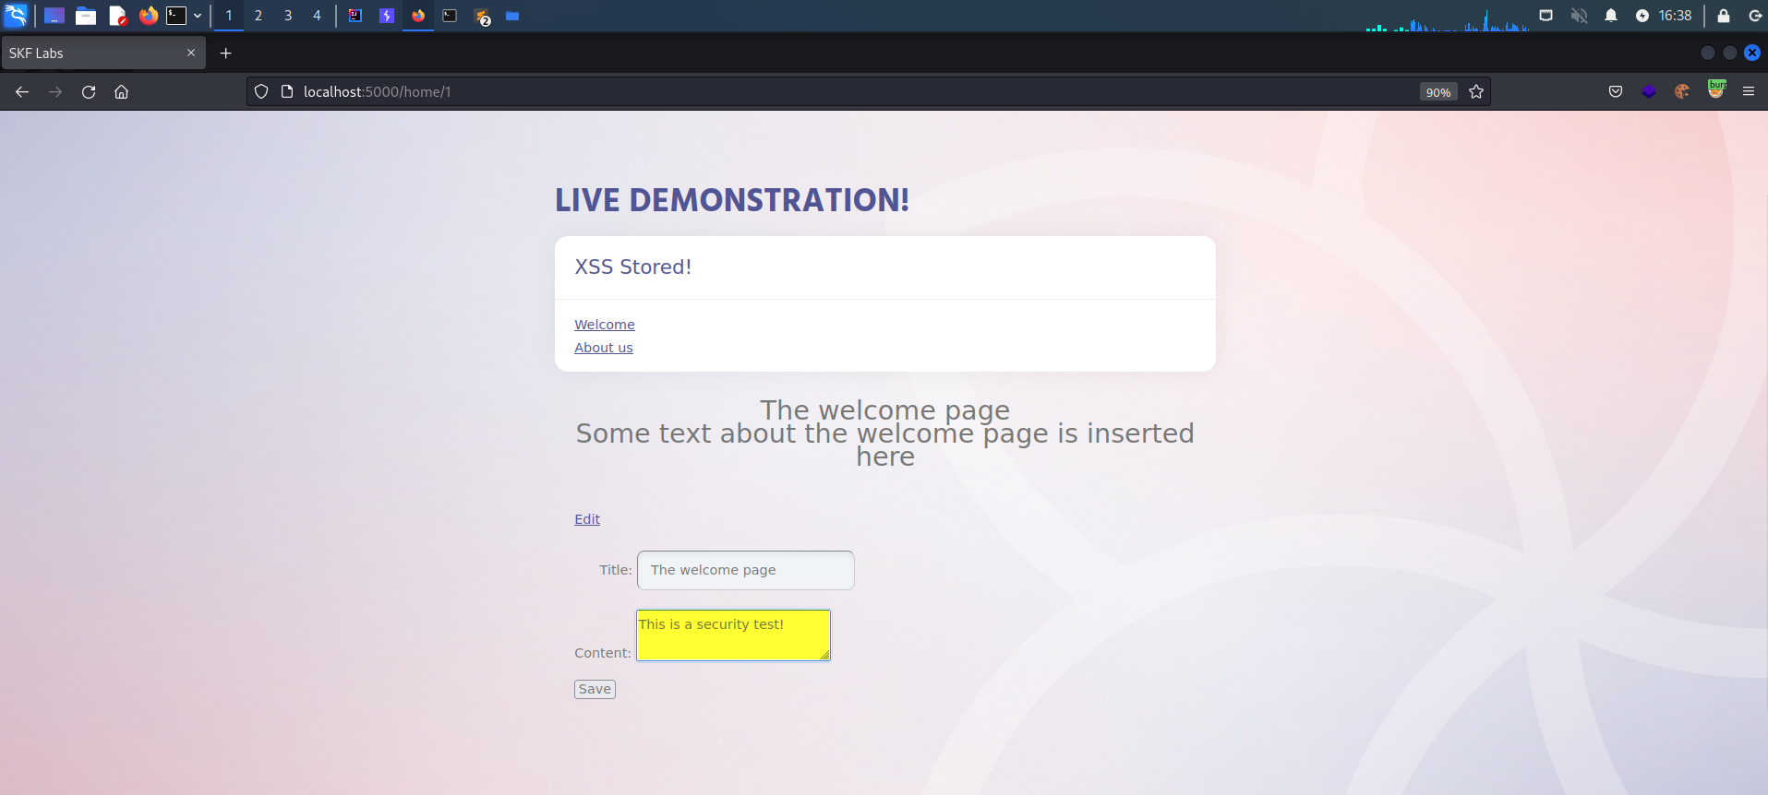The height and width of the screenshot is (795, 1768).
Task: Close the Firefox window
Action: tap(1752, 53)
